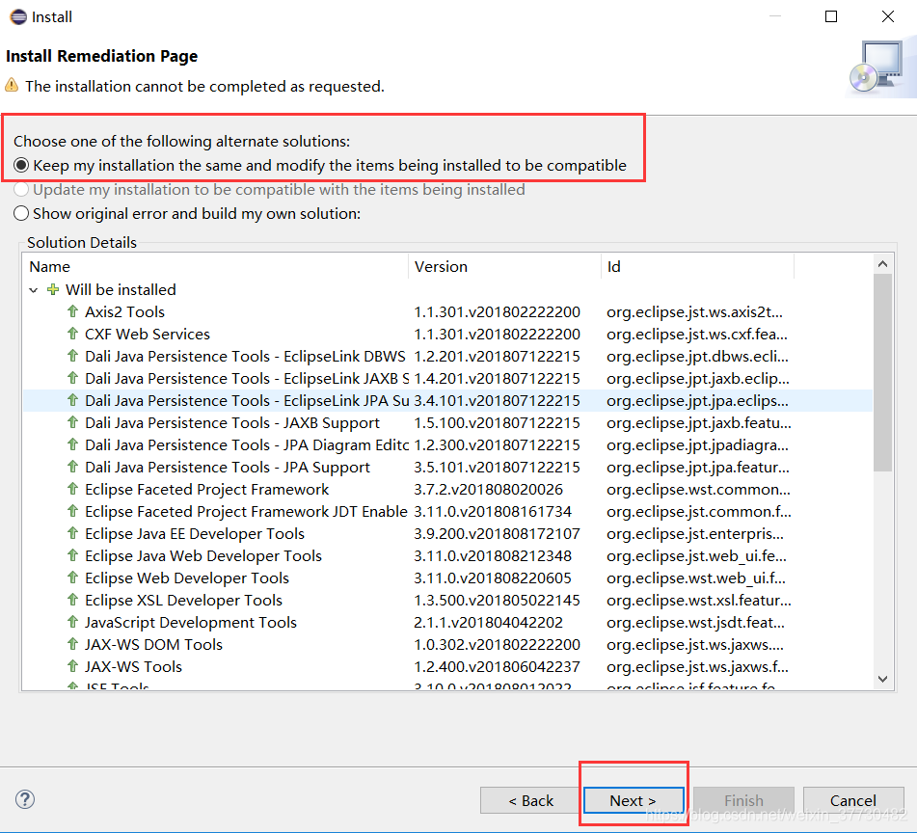Select the Axis2 Tools row
The image size is (917, 833).
(447, 311)
